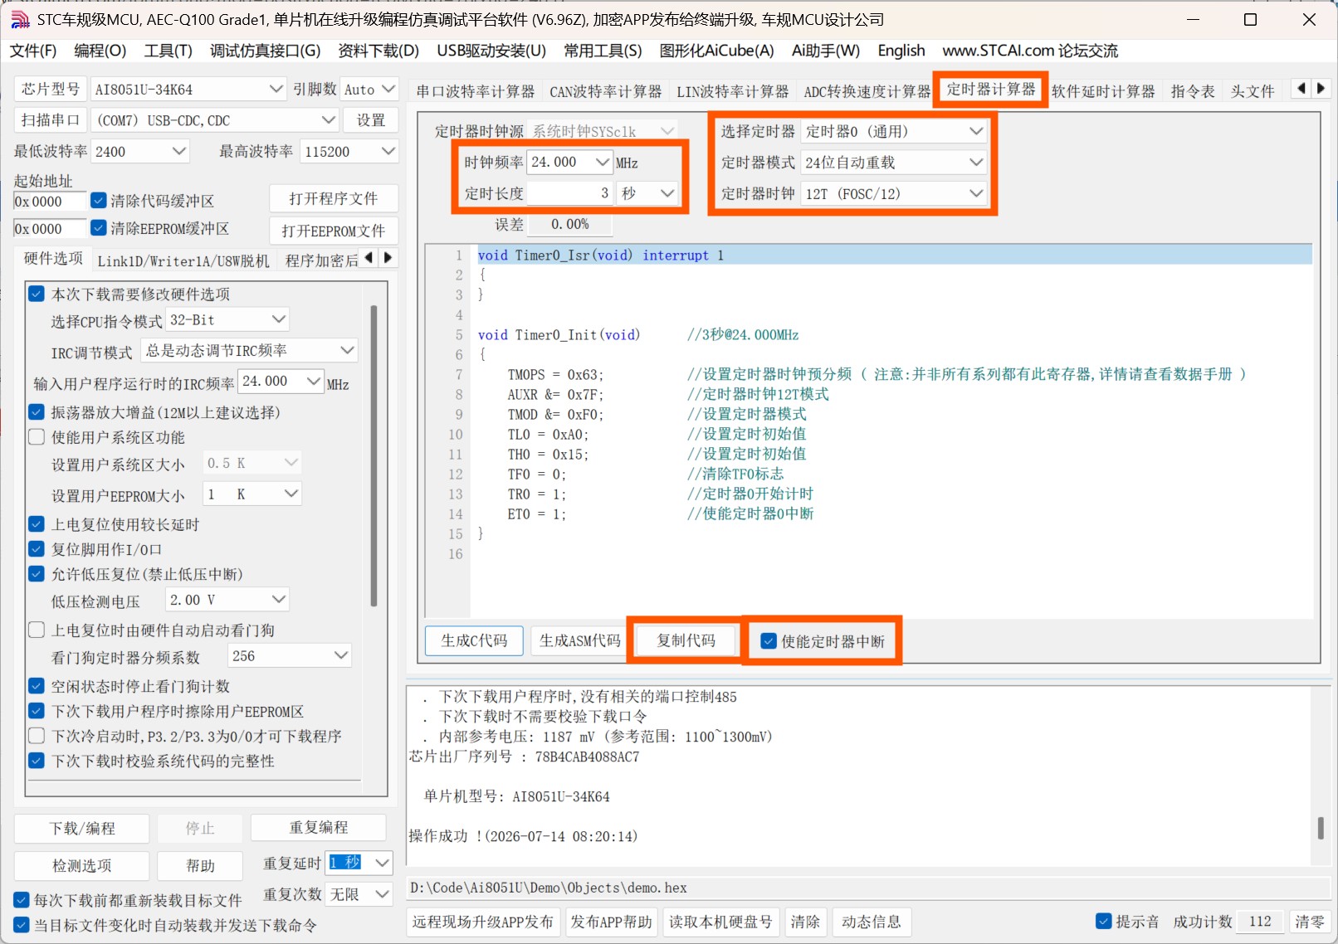The image size is (1338, 944).
Task: Open 编程(O) menu
Action: (x=100, y=51)
